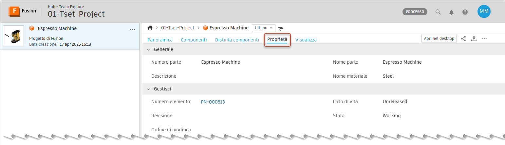Screen dimensions: 505x145
Task: Click the Numero elemento label
Action: [171, 102]
